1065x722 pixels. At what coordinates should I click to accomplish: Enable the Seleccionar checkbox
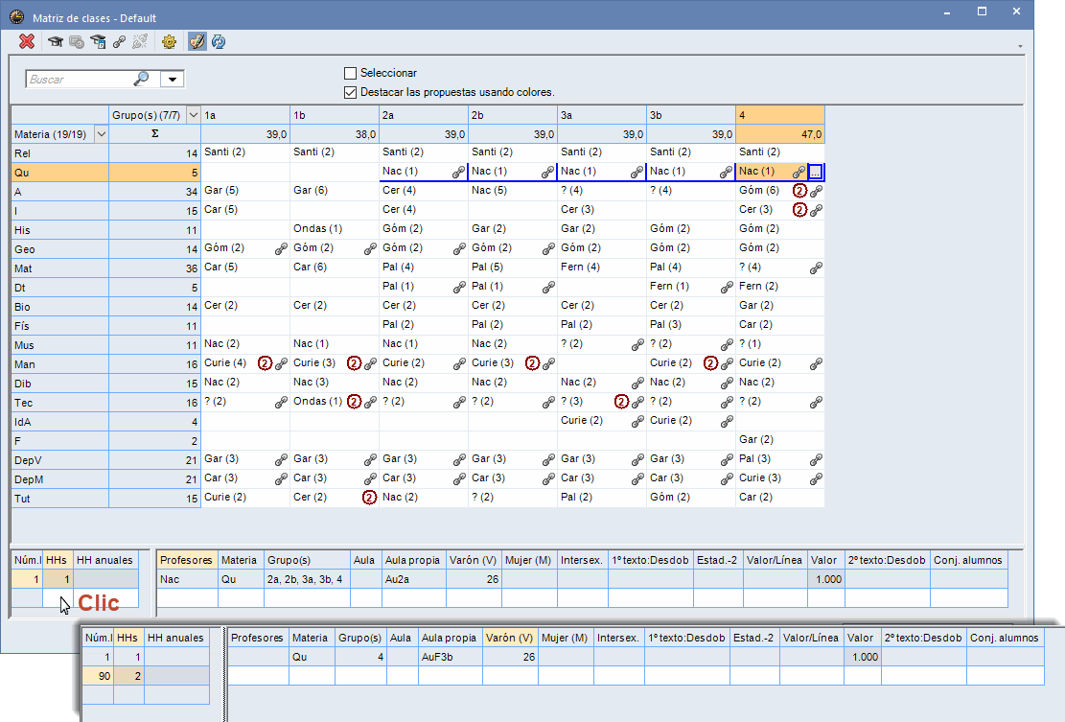tap(351, 73)
